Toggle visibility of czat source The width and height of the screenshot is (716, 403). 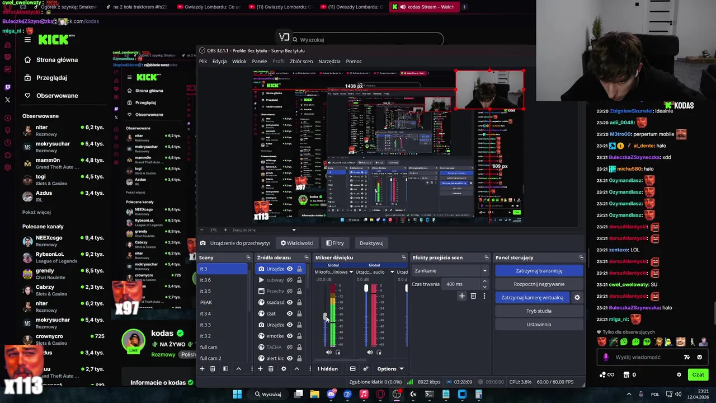[290, 313]
